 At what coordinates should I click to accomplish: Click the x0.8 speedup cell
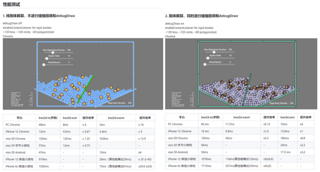tap(306, 138)
